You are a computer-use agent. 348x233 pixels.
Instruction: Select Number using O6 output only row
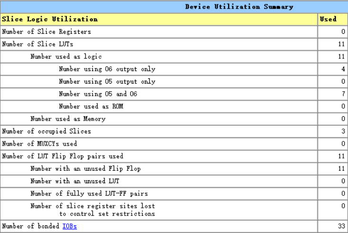[x=174, y=69]
